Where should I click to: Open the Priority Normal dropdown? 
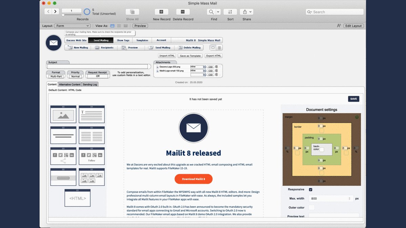click(75, 76)
